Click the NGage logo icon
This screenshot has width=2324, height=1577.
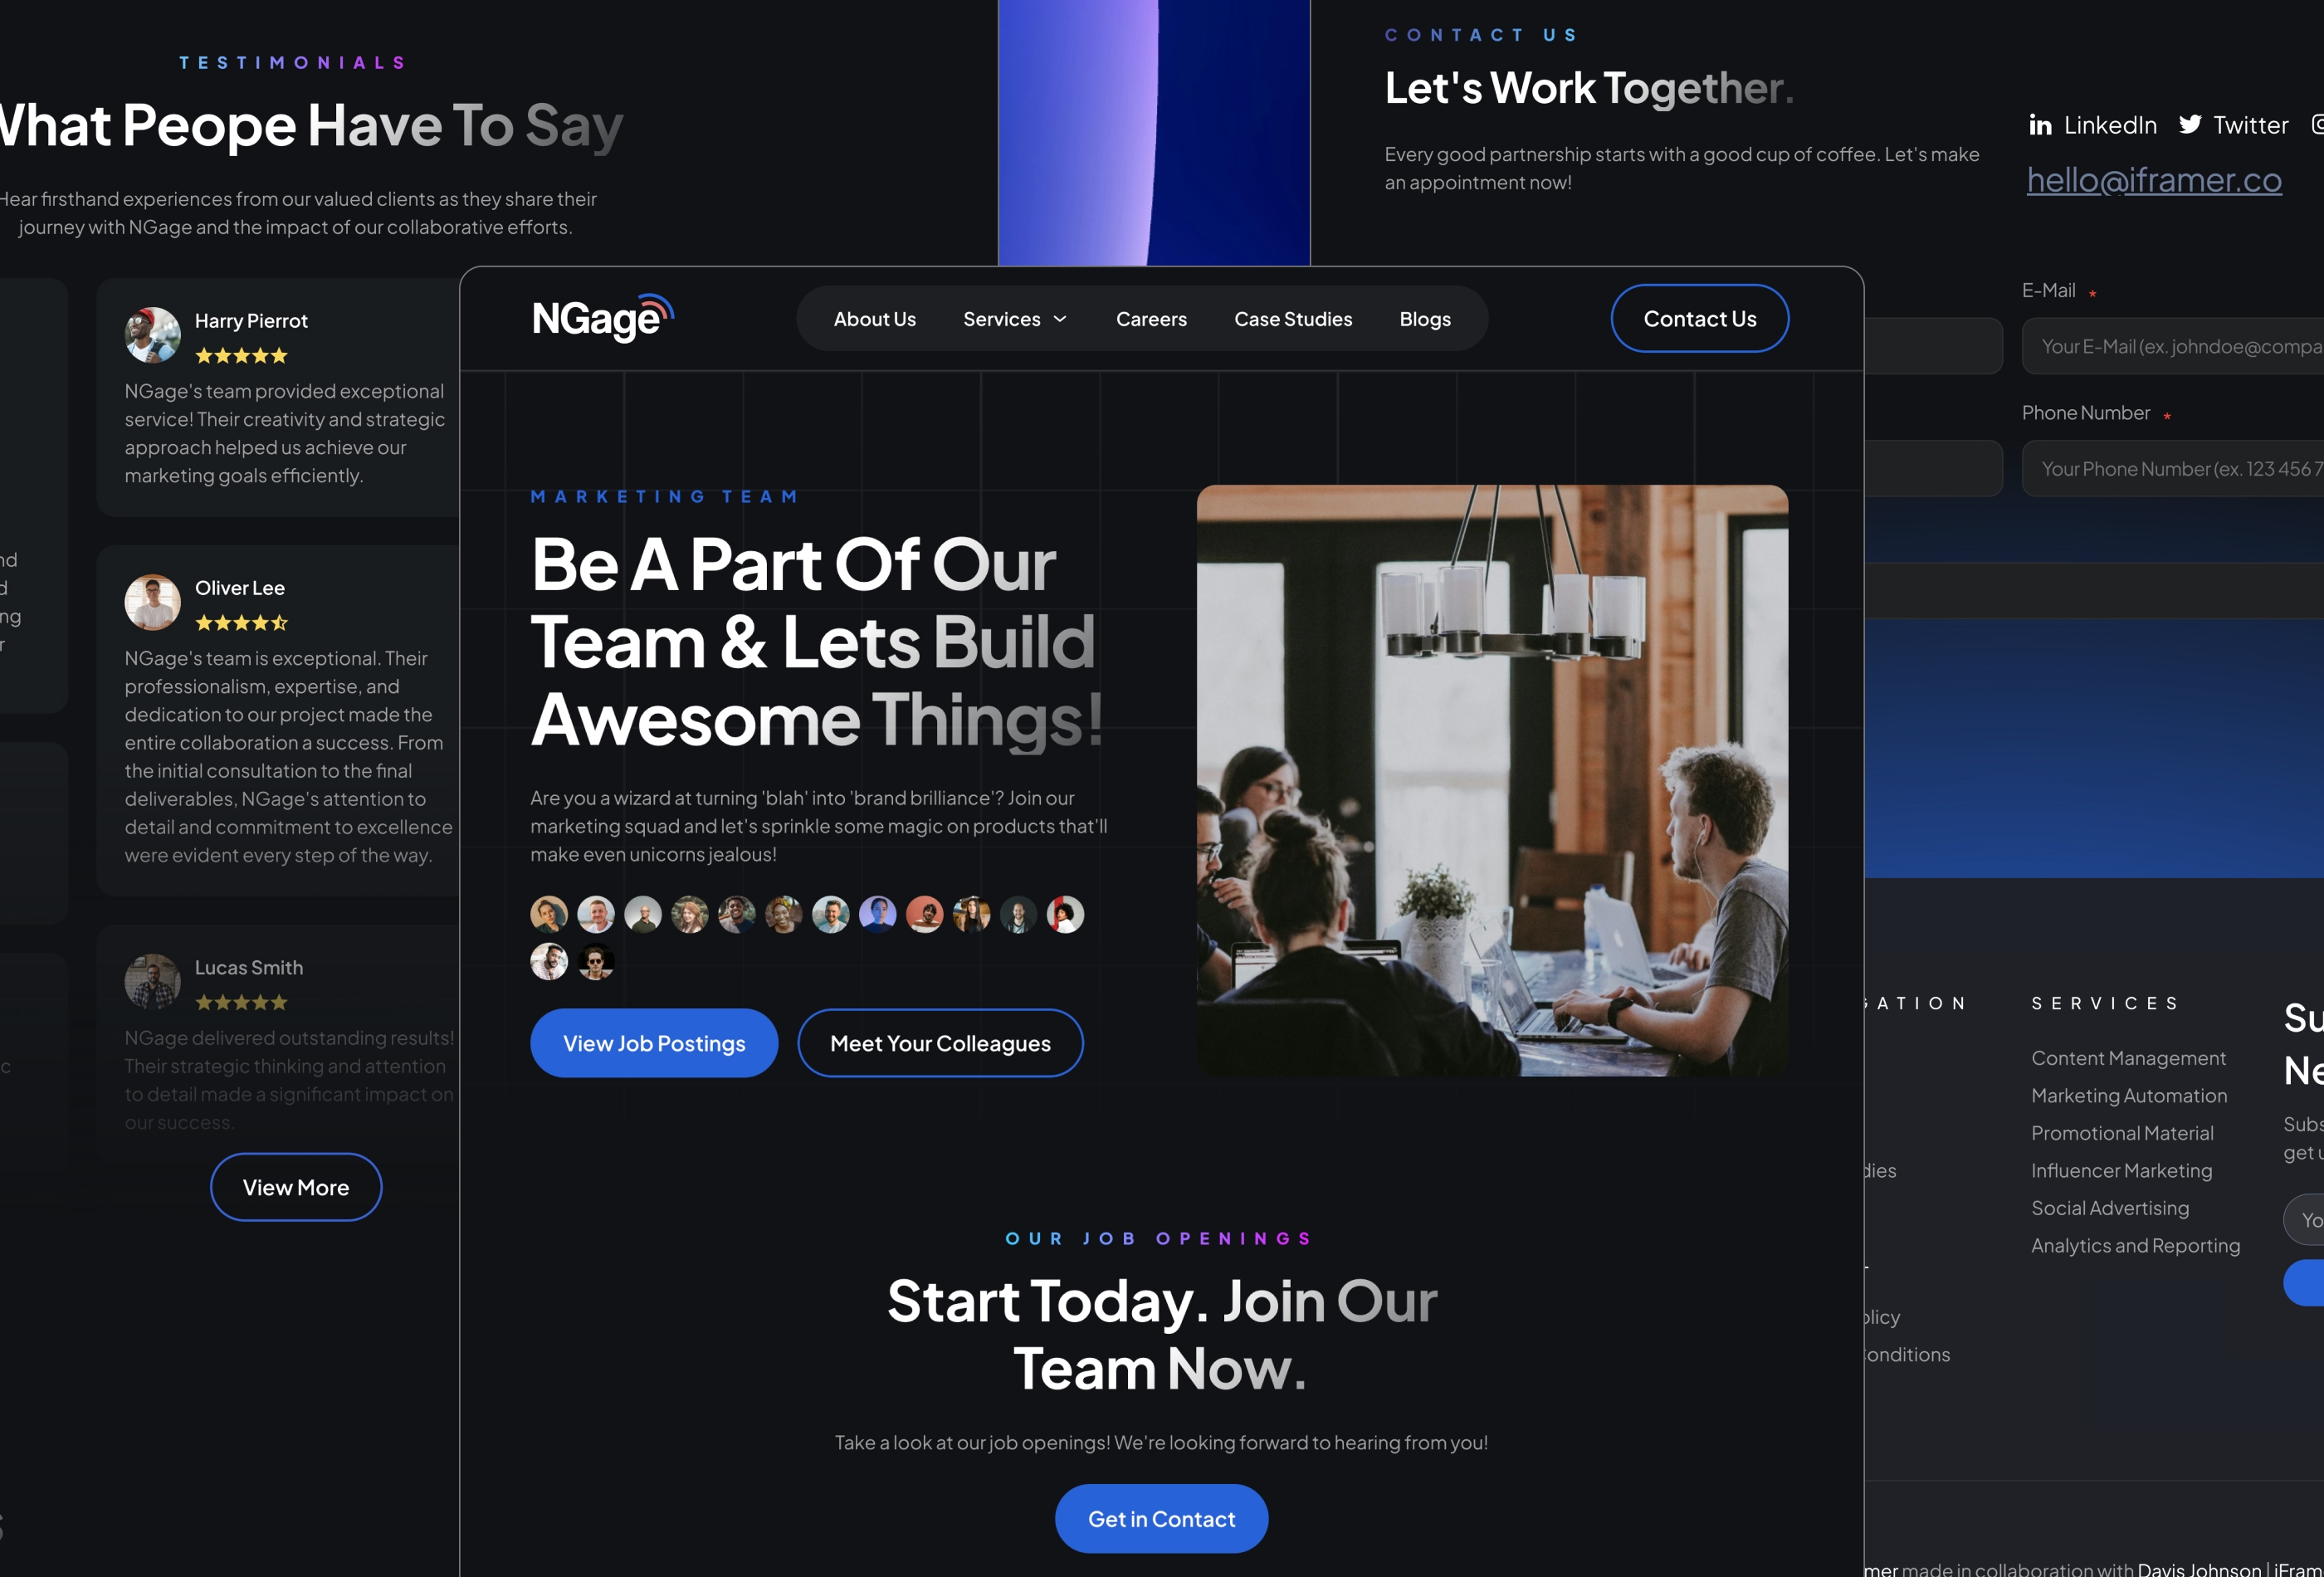(602, 317)
